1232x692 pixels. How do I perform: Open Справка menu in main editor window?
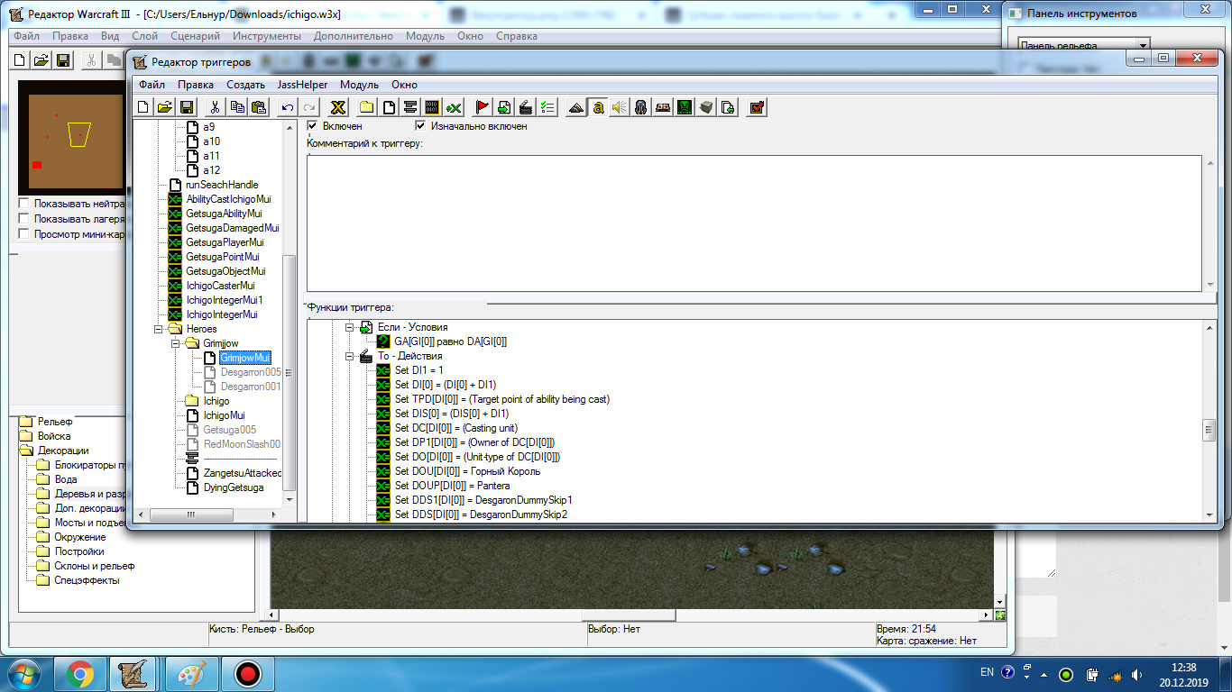pos(517,36)
